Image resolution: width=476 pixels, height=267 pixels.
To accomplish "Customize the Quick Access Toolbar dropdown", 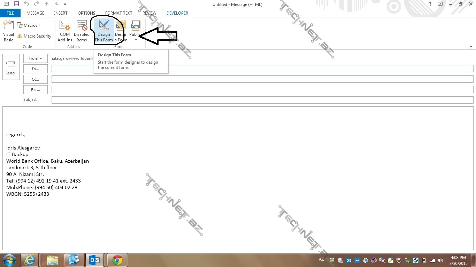I will coord(65,5).
